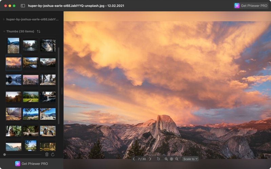This screenshot has height=169, width=271.
Task: Go to the next image with right chevron
Action: coord(150,159)
